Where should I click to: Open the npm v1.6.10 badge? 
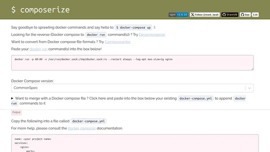[178, 15]
